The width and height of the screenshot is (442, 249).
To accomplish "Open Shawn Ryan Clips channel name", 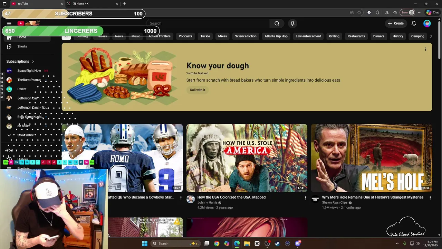I will tap(335, 203).
